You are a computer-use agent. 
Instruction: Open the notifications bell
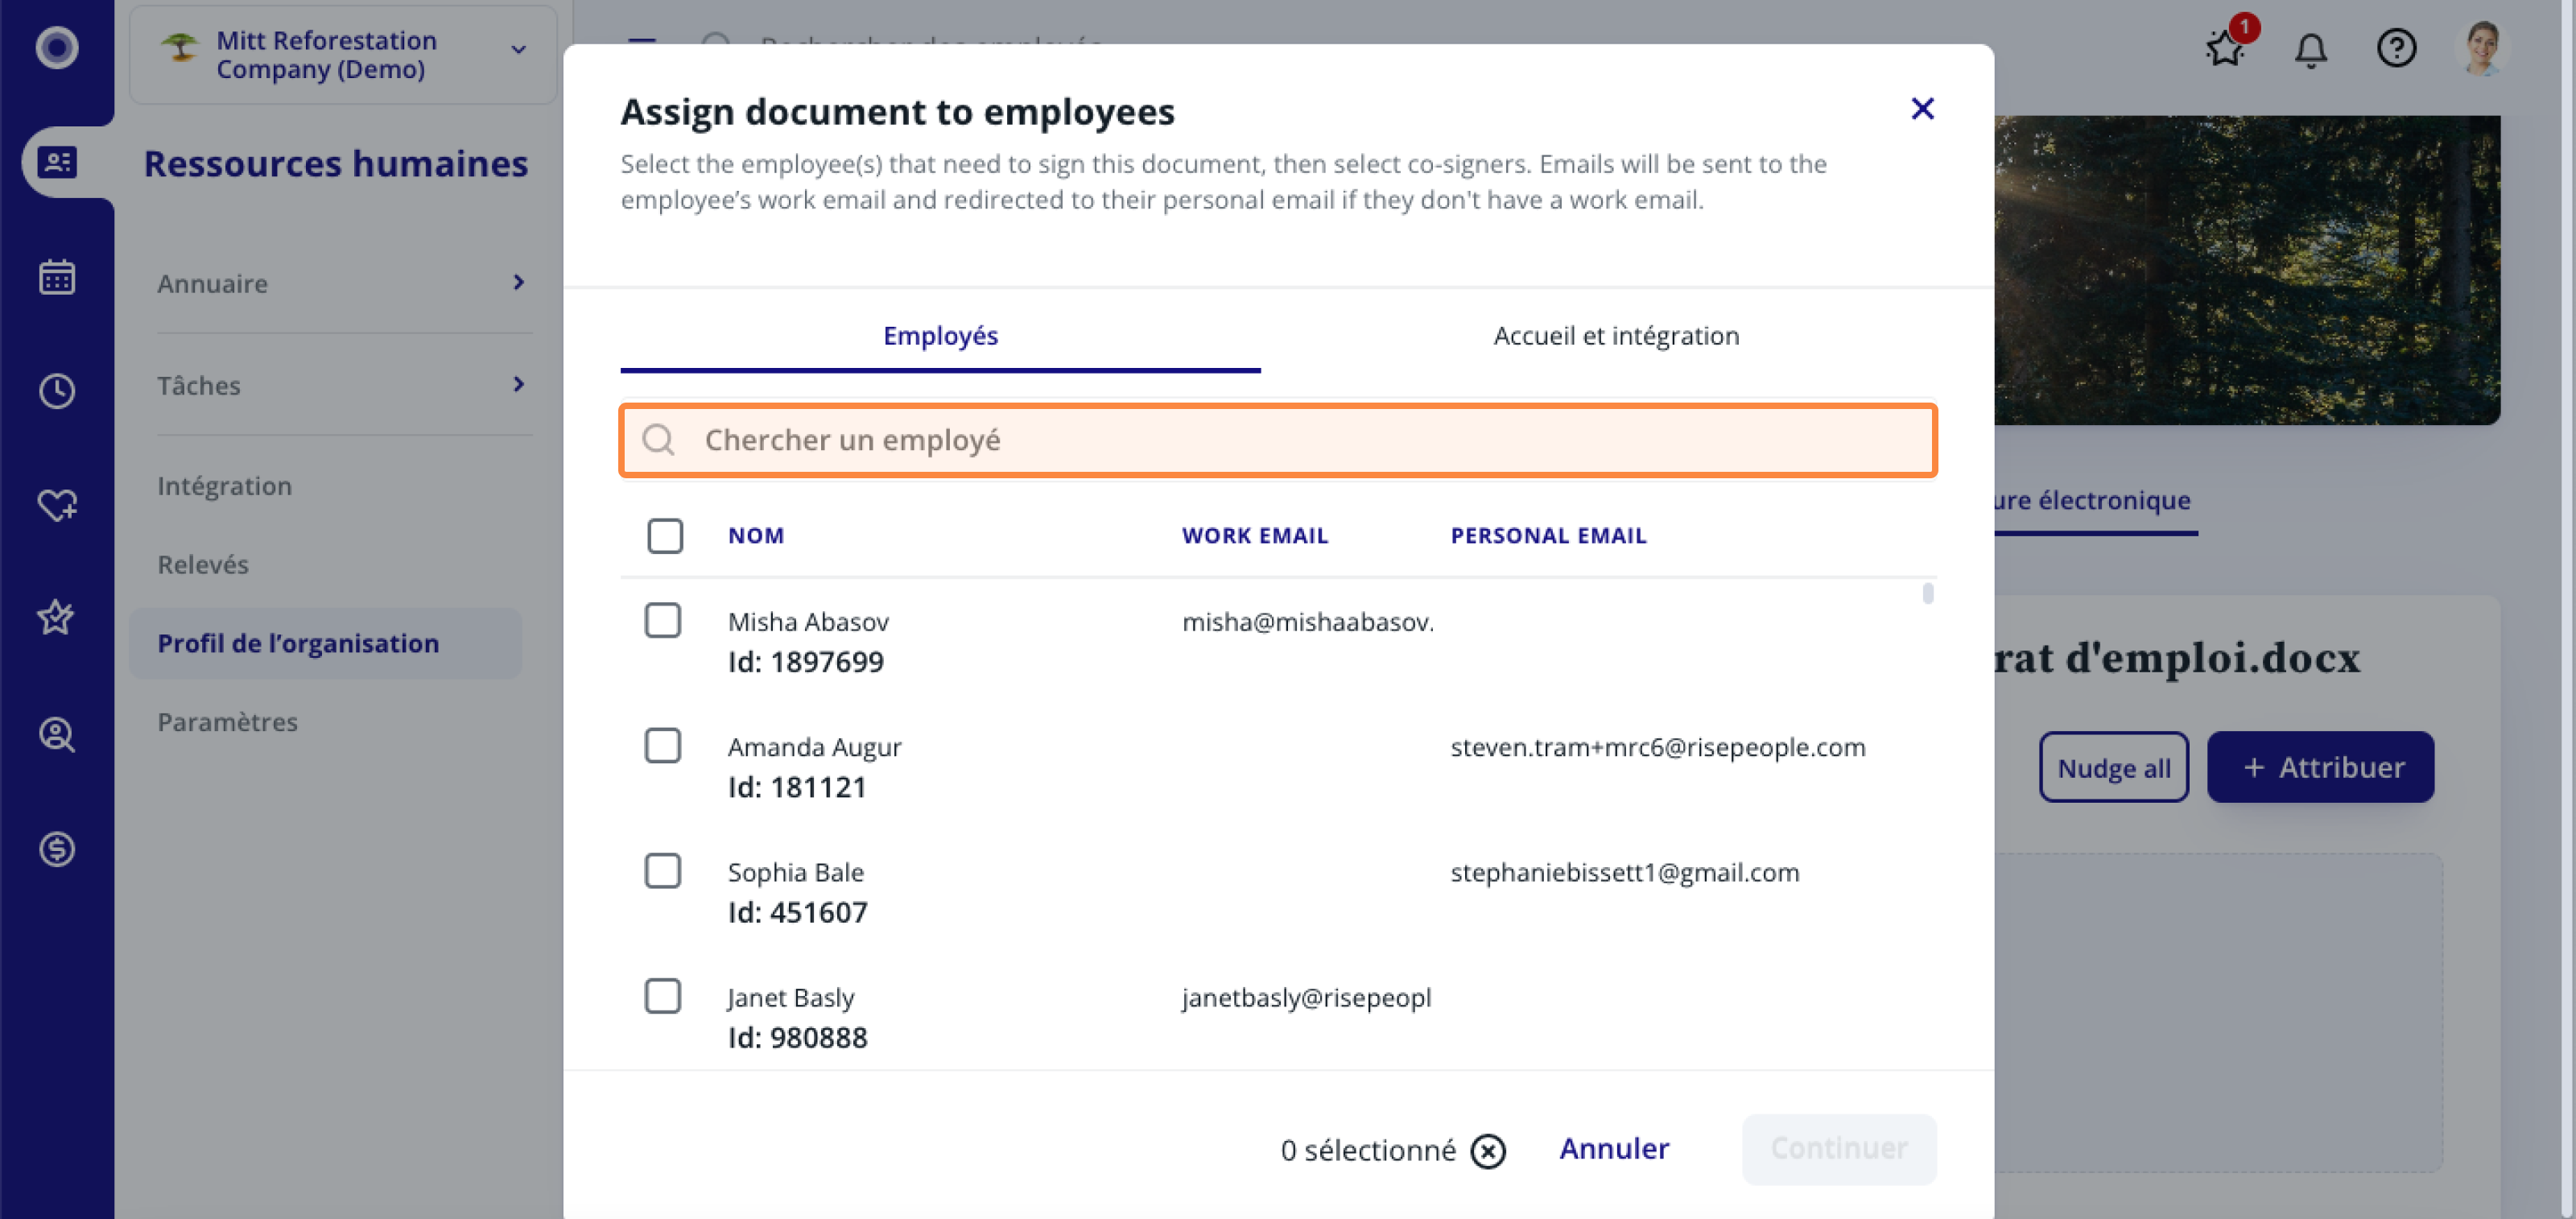[2310, 48]
